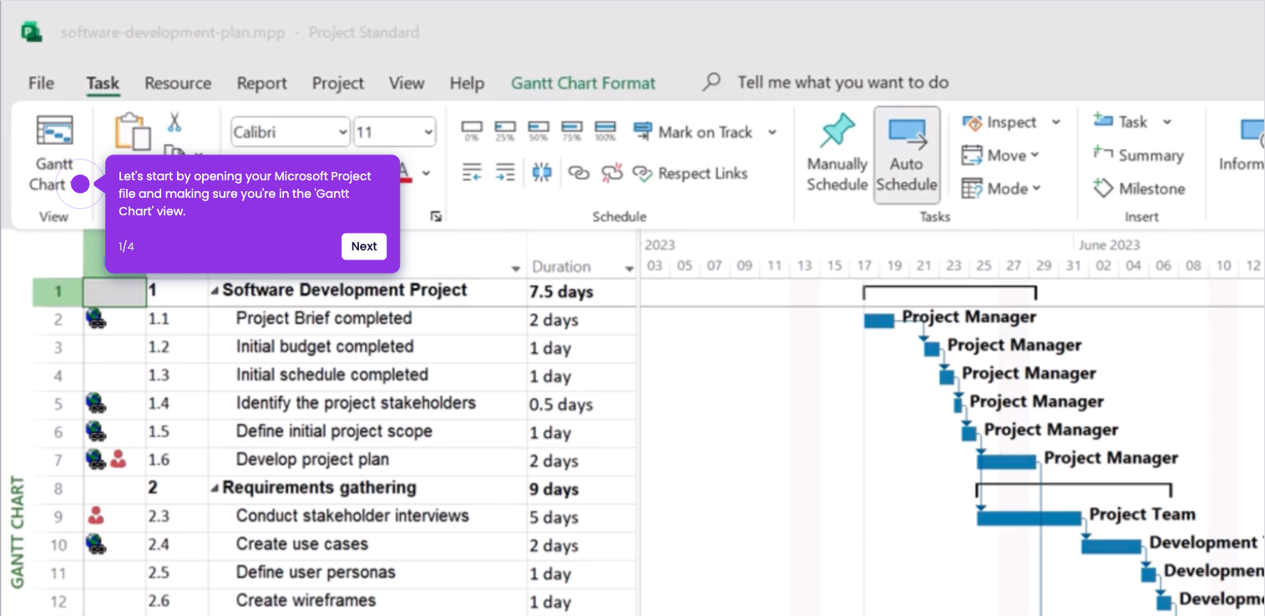This screenshot has width=1265, height=616.
Task: Click the Project Brief completed Gantt bar
Action: 879,321
